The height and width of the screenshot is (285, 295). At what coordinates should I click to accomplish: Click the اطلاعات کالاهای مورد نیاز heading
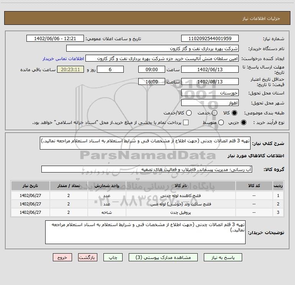tap(256, 156)
